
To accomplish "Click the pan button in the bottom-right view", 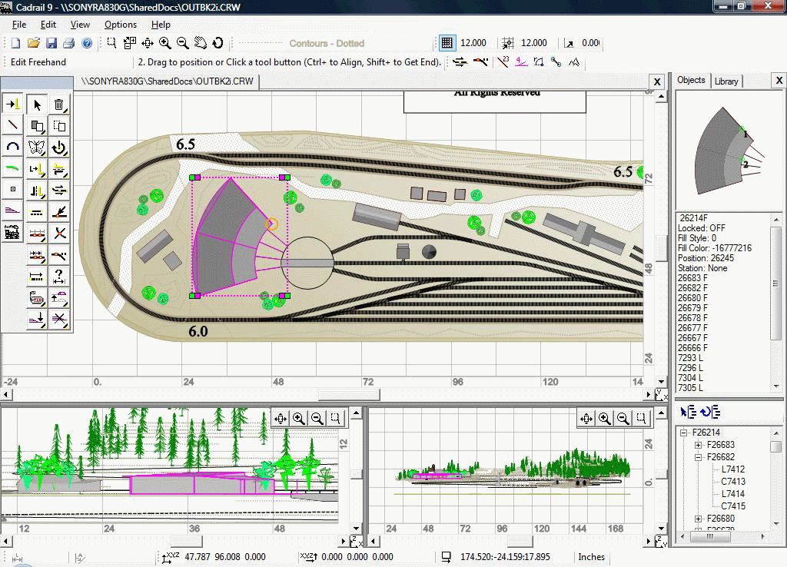I will coord(586,419).
